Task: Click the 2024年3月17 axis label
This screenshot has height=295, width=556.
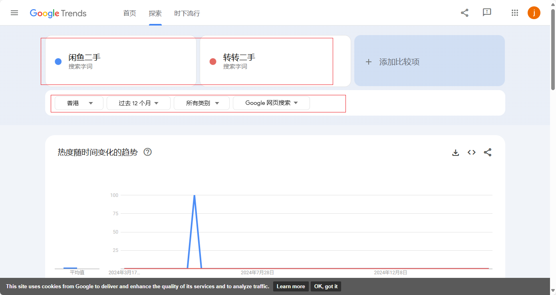Action: coord(124,273)
